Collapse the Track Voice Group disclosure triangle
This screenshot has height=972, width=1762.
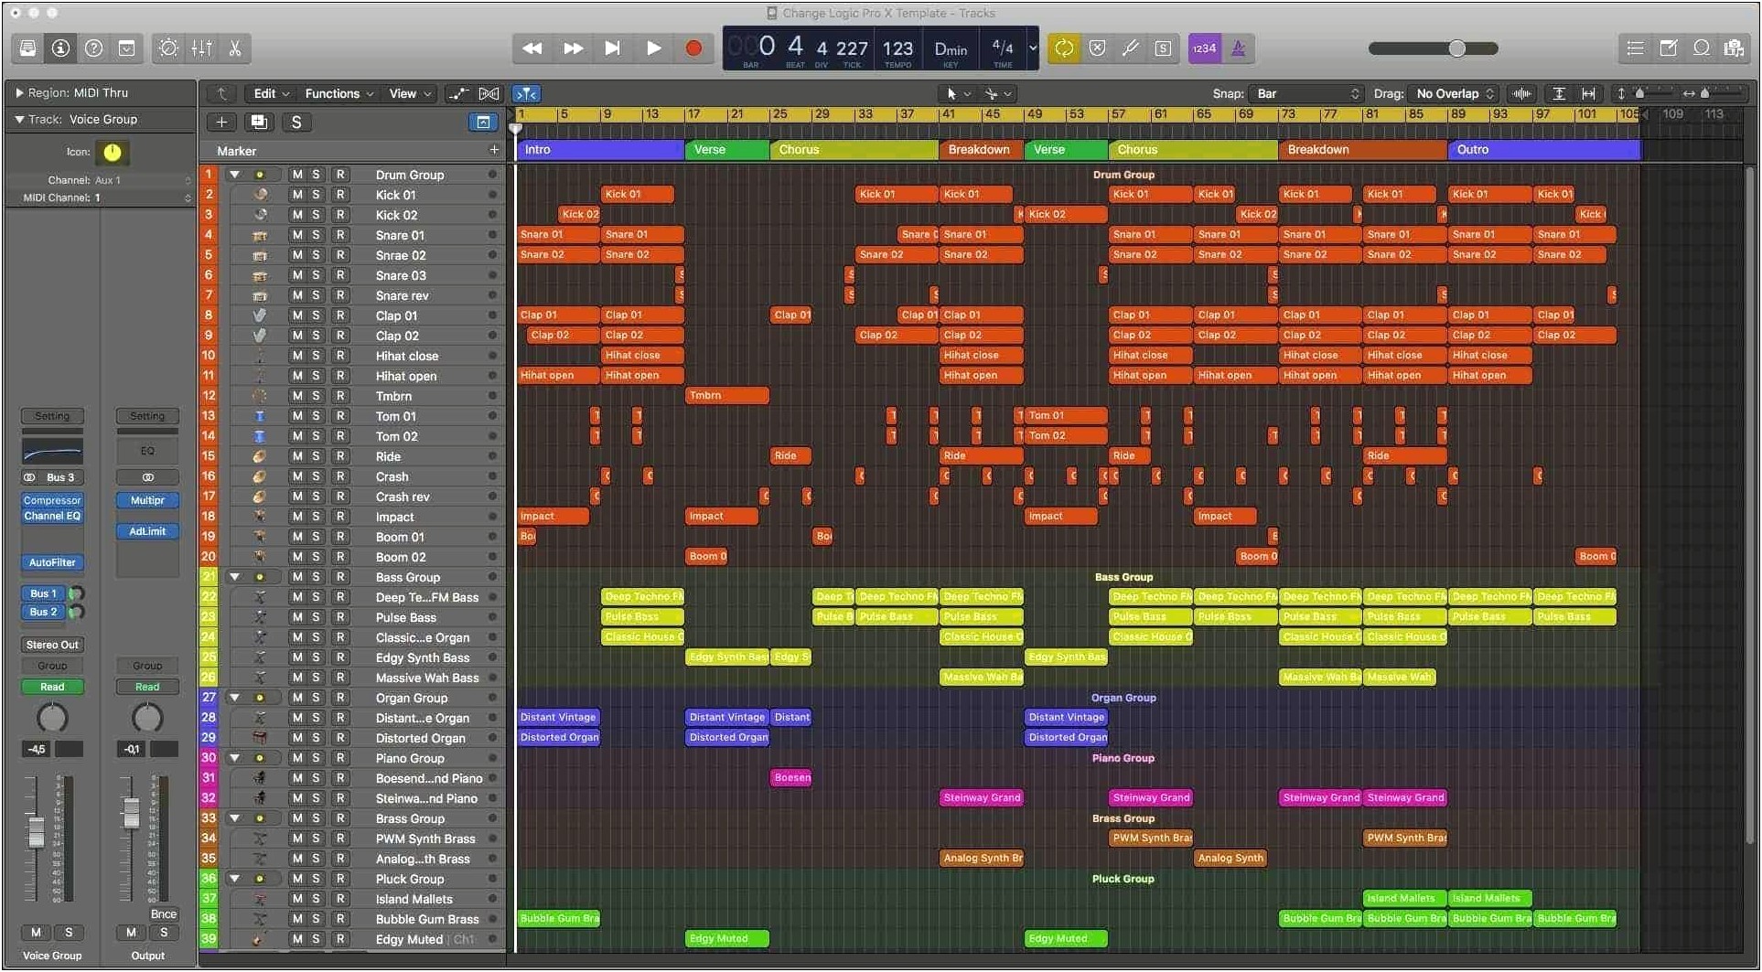click(x=18, y=119)
